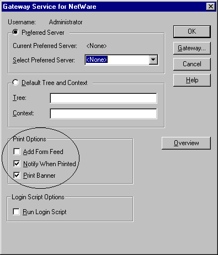Disable the Print Banner checkbox
The image size is (218, 255).
pyautogui.click(x=17, y=175)
